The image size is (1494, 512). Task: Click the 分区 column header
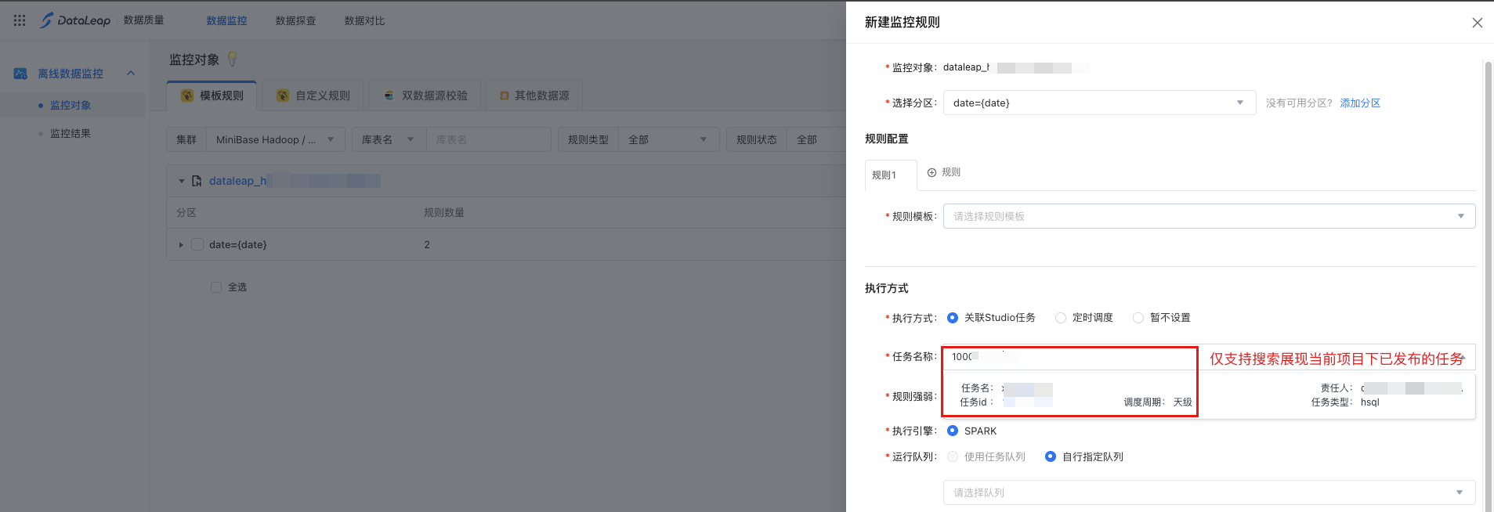(186, 213)
